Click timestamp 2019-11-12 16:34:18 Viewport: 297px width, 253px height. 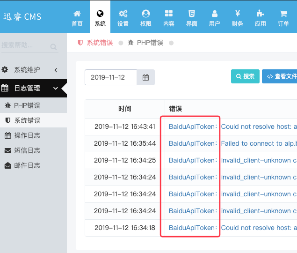[x=125, y=228]
